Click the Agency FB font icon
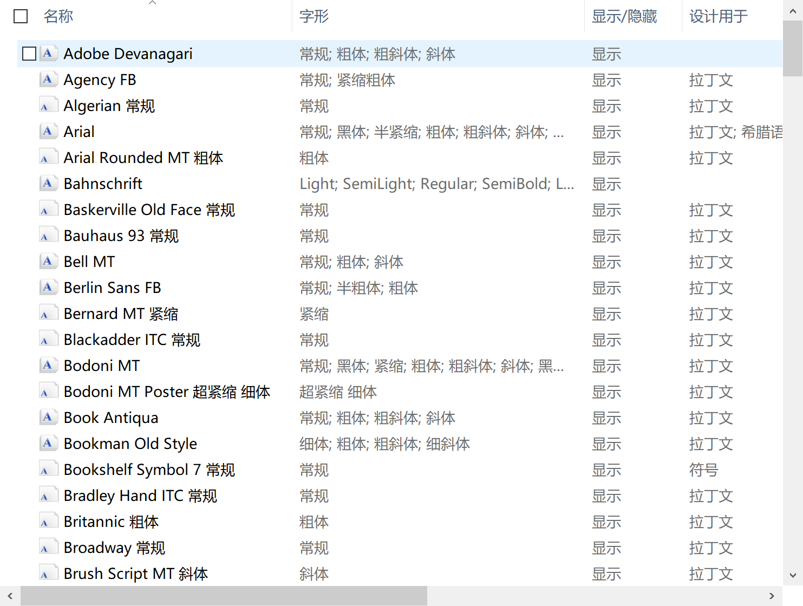Screen dimensions: 803x606 click(49, 80)
